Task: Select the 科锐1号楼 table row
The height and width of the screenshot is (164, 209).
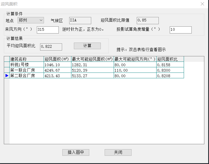Action: [27, 65]
